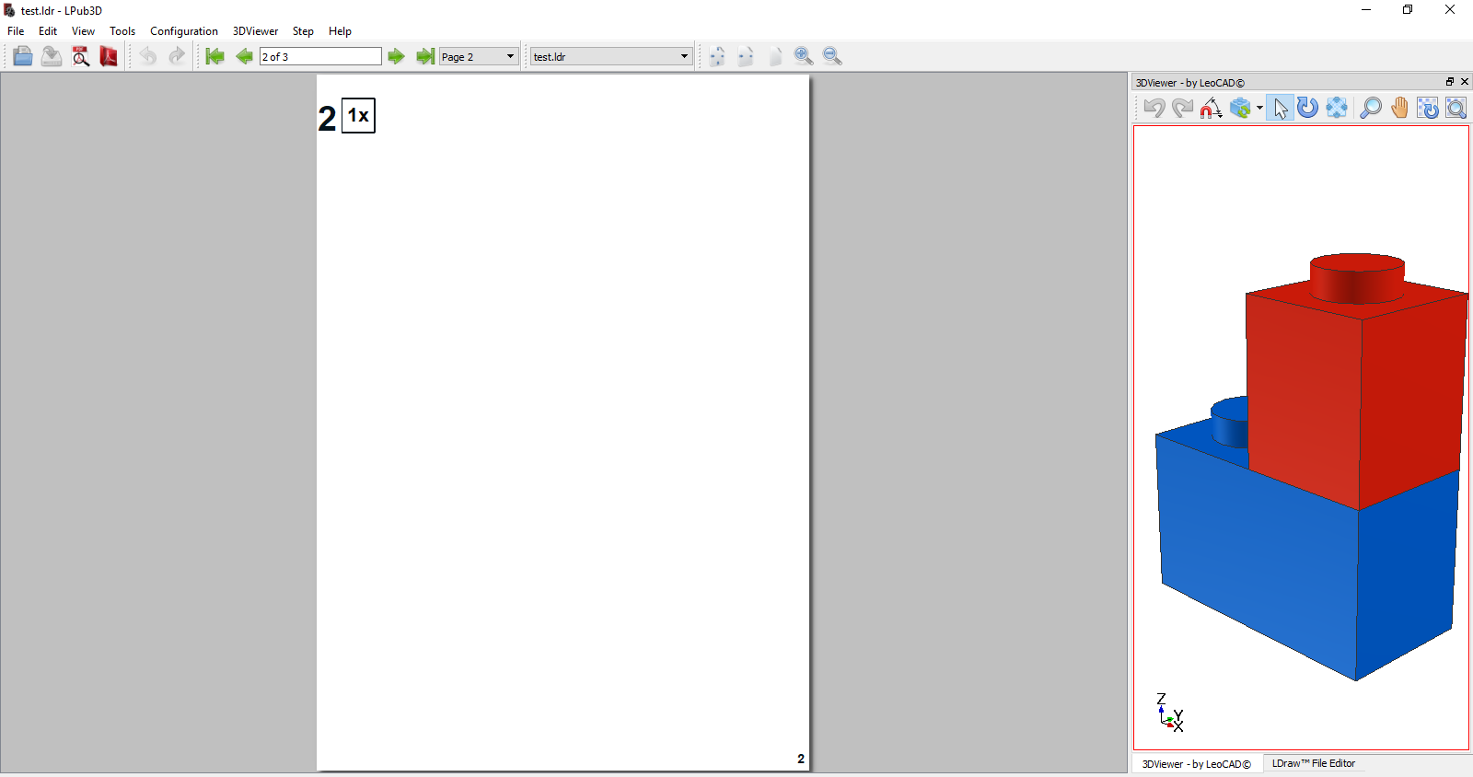
Task: Expand the test.ldr submodel dropdown
Action: coord(683,56)
